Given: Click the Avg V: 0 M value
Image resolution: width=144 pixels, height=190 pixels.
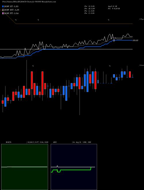Looking at the screenshot, I should (x=112, y=6).
